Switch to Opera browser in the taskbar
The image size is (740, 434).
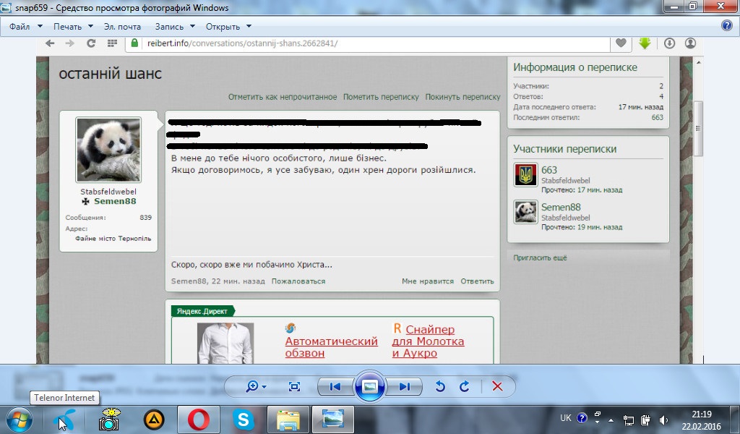pos(199,420)
